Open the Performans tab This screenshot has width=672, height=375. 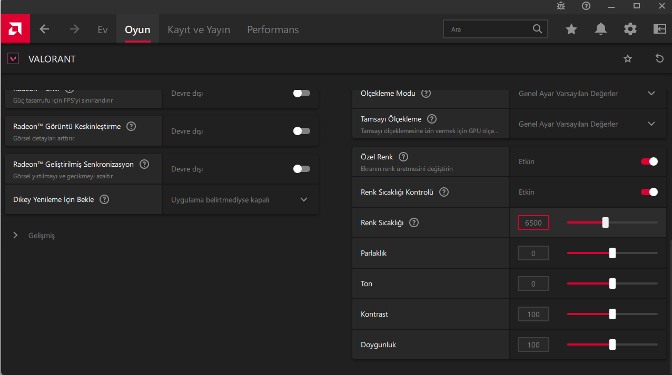pos(273,29)
